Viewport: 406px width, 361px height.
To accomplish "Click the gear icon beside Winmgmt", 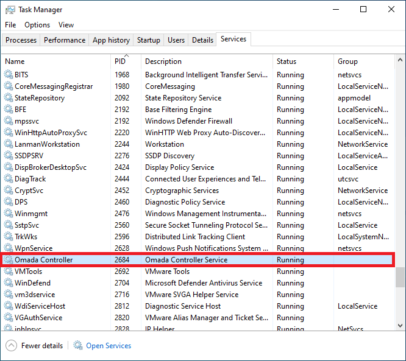I will [9, 214].
